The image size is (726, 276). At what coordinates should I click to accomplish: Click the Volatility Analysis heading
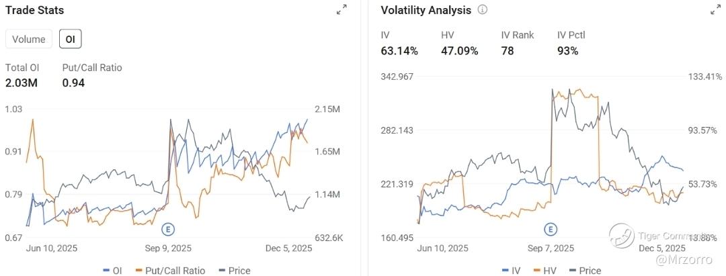pos(426,10)
